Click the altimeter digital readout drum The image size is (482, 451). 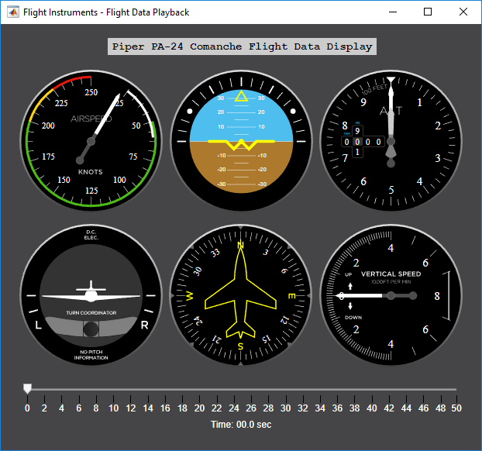(x=363, y=142)
